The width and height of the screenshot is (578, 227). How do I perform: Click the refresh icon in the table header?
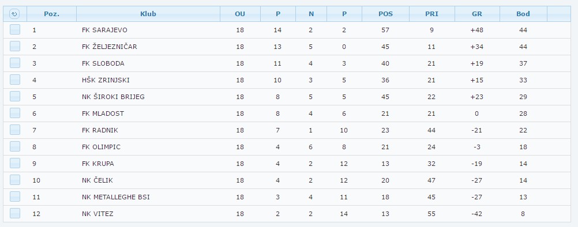(x=14, y=14)
